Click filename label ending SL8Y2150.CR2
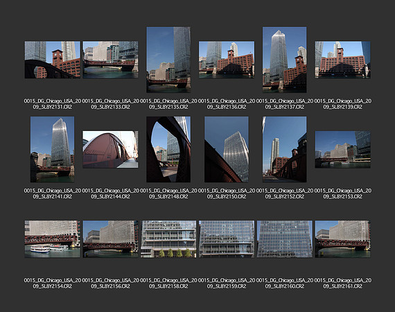This screenshot has width=395, height=312. [227, 193]
